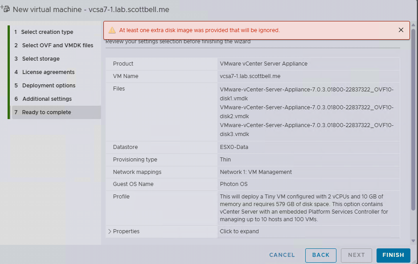Click the Back button
The width and height of the screenshot is (418, 264).
(x=320, y=255)
